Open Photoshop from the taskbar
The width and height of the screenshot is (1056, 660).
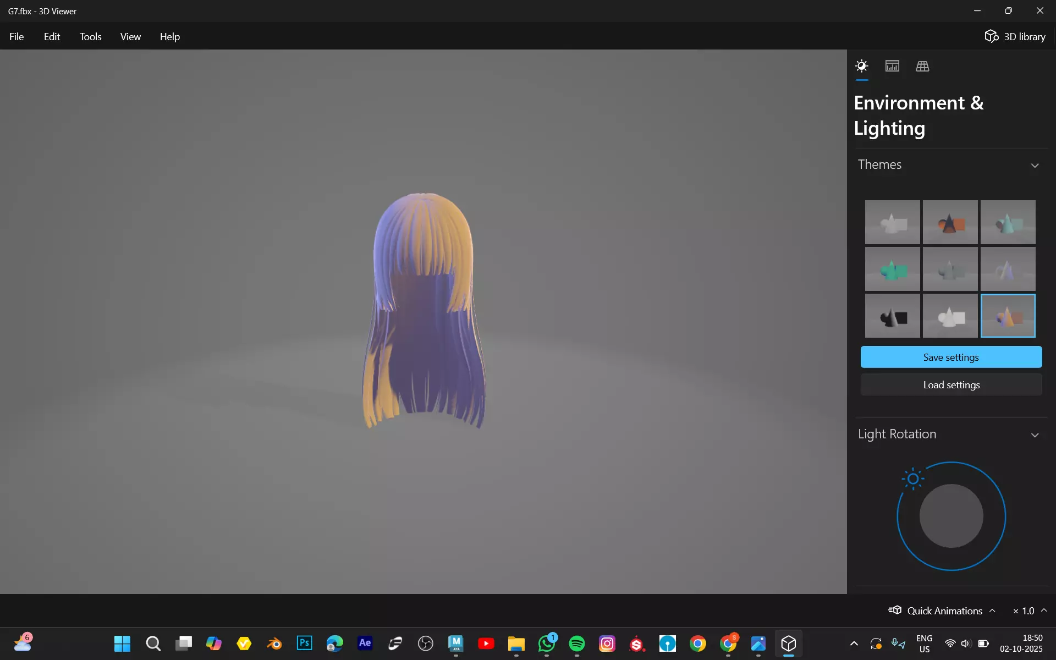pos(304,643)
